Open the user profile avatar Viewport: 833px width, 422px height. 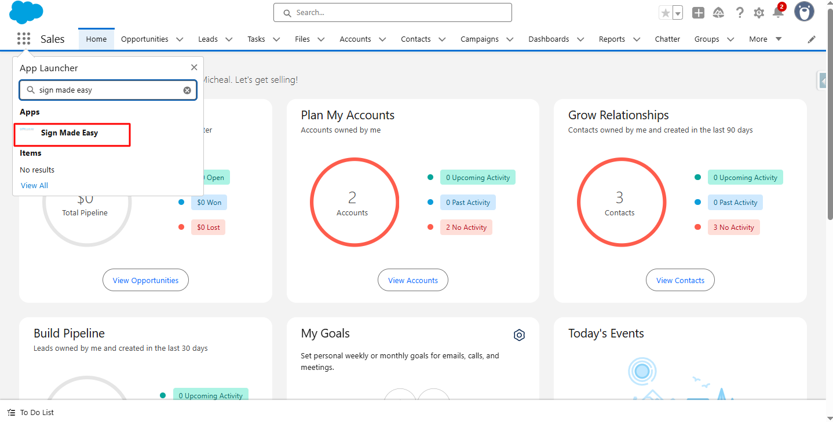804,12
